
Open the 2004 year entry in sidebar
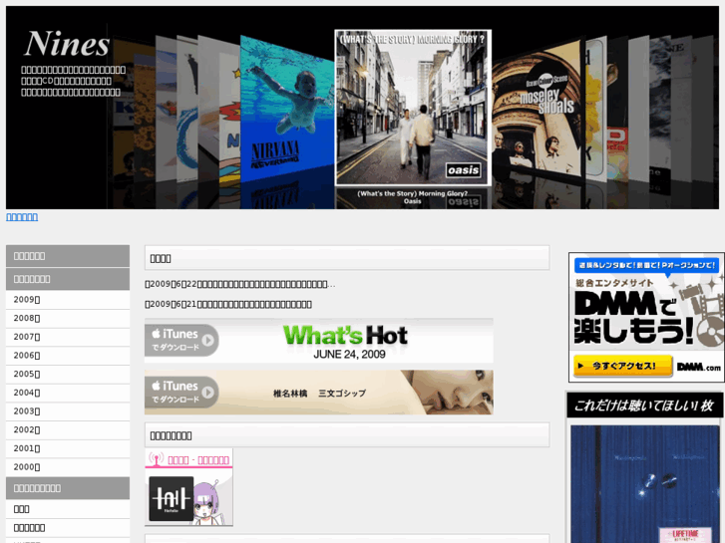click(x=68, y=393)
